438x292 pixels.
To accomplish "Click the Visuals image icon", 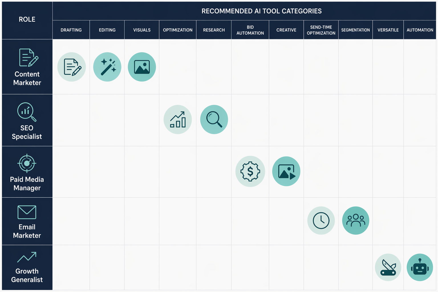I will 142,67.
